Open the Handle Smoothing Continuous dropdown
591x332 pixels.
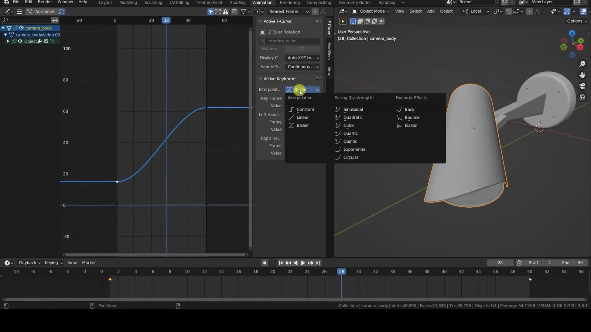point(303,67)
